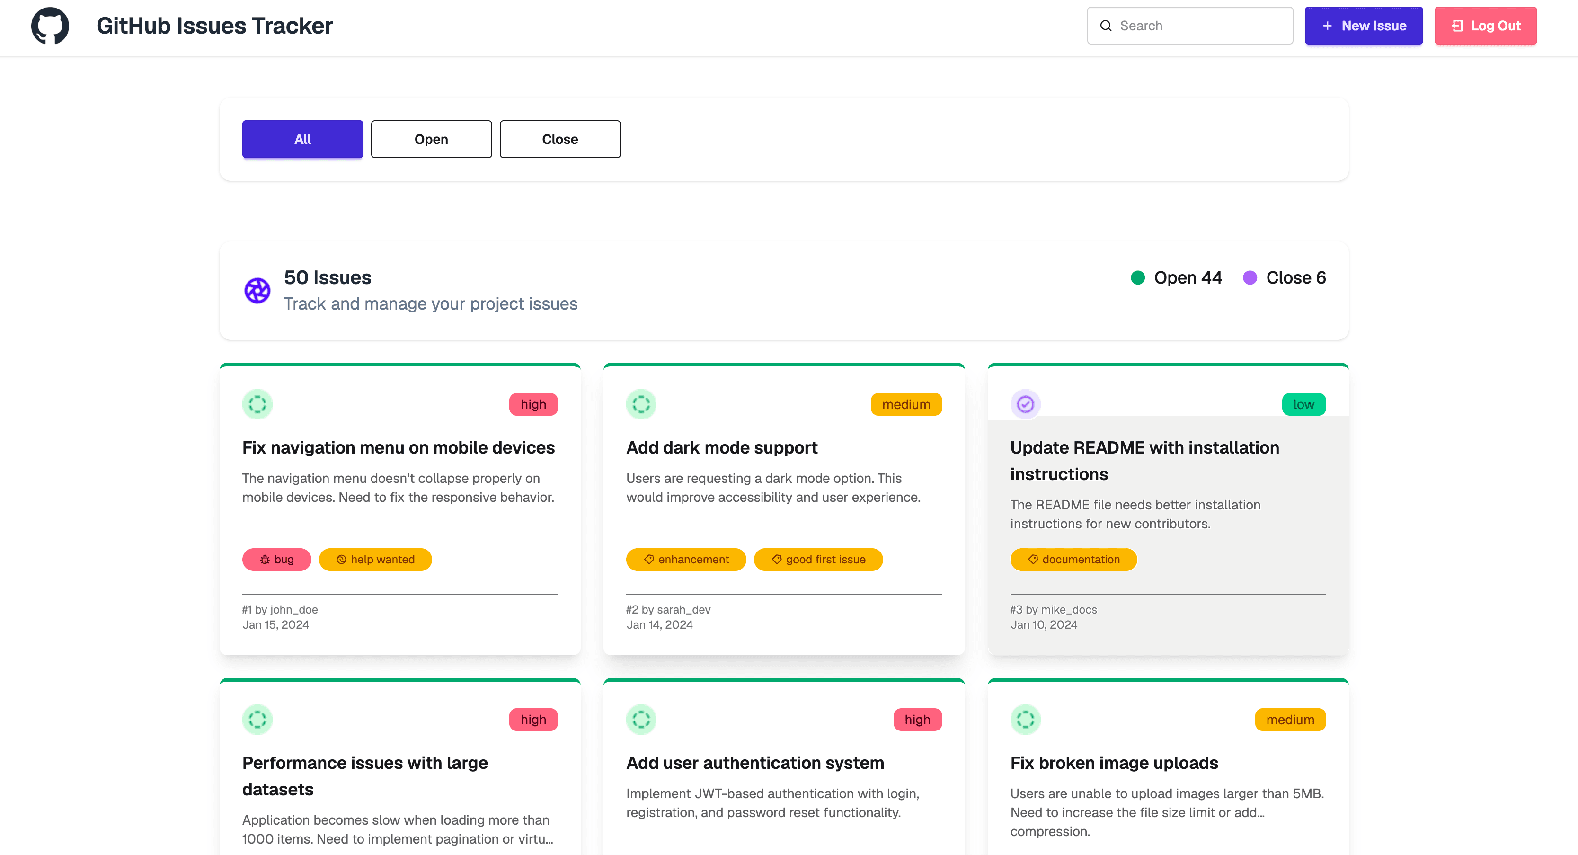Viewport: 1578px width, 855px height.
Task: Click '#3 by mike_docs' text
Action: tap(1054, 609)
